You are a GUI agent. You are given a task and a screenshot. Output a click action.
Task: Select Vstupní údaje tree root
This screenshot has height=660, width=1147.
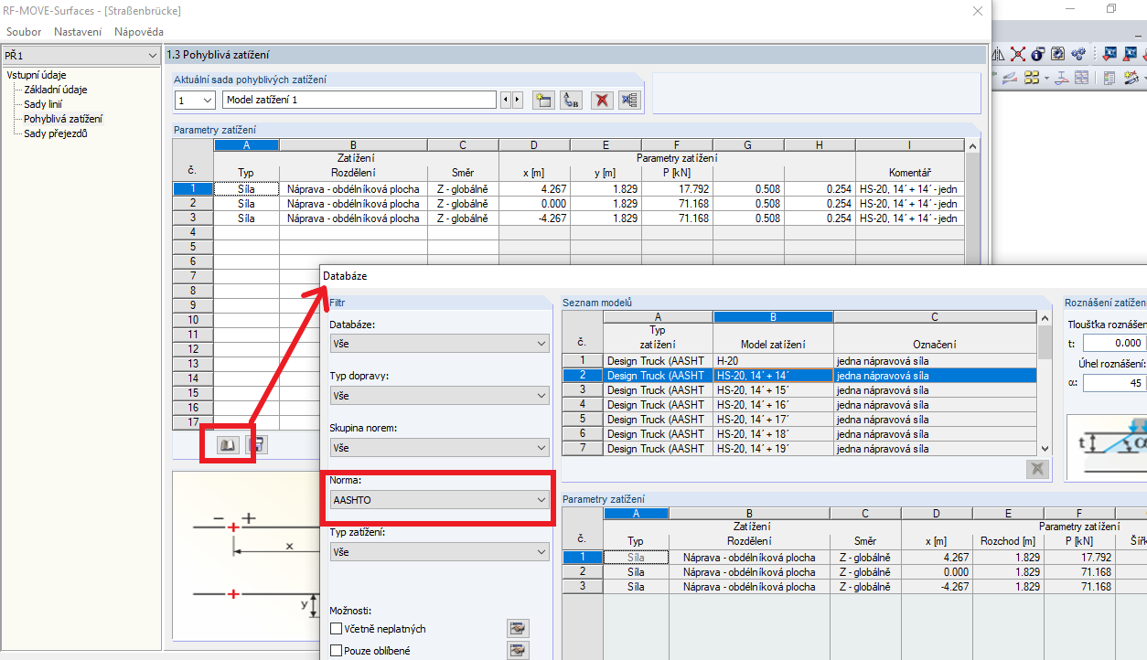coord(37,75)
